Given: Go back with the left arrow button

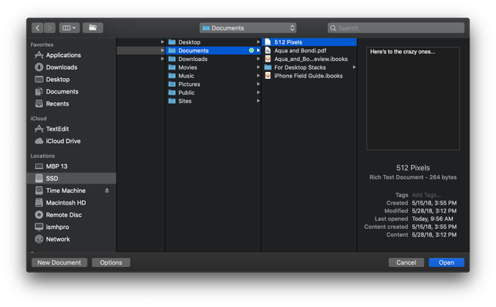Looking at the screenshot, I should point(37,28).
